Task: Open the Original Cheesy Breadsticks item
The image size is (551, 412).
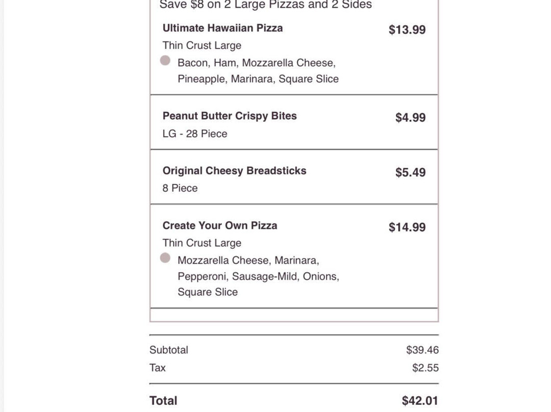Action: [x=234, y=171]
